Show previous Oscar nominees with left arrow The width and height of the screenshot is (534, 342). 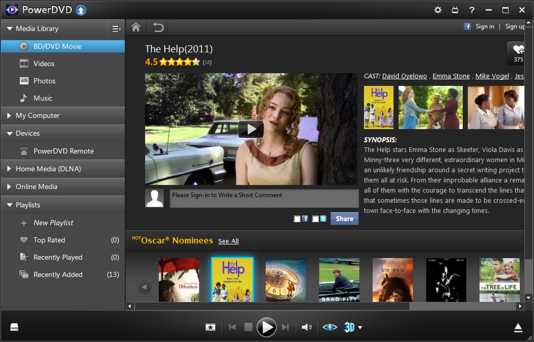(x=145, y=288)
